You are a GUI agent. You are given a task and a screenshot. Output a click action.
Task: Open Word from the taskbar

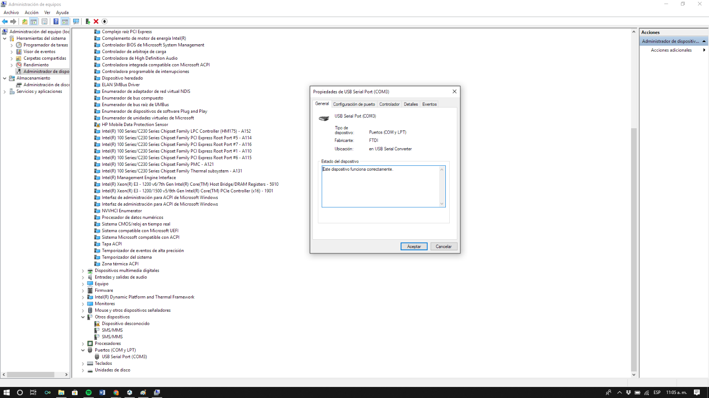click(102, 392)
